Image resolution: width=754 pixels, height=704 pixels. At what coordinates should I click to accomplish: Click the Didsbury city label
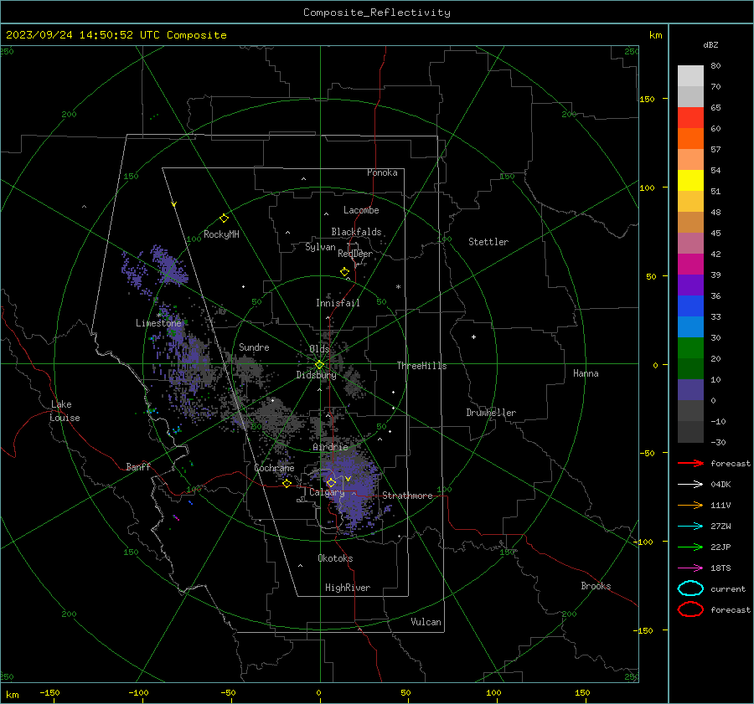point(316,375)
